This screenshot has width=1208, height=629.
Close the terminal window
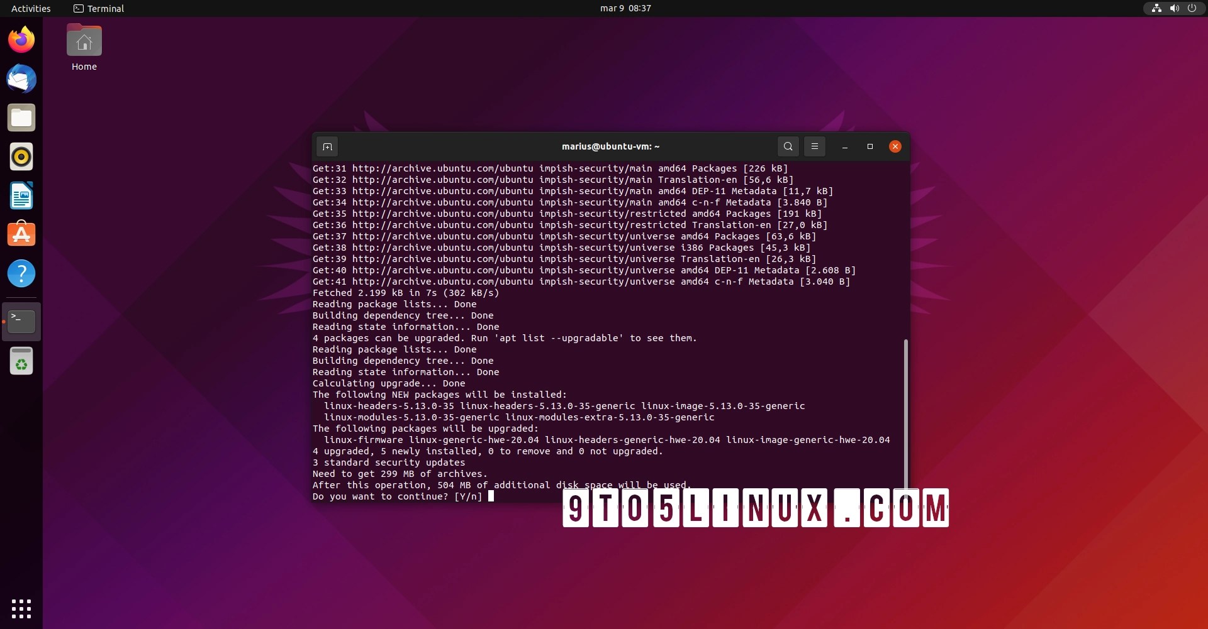pos(895,146)
